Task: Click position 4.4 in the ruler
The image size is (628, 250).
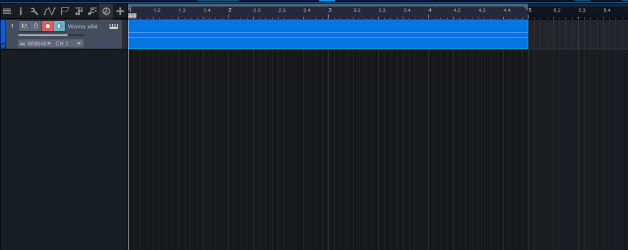Action: [507, 10]
